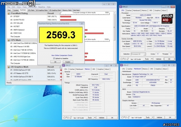
Task: Open the Edit menu in PerformanceTest
Action: click(13, 7)
